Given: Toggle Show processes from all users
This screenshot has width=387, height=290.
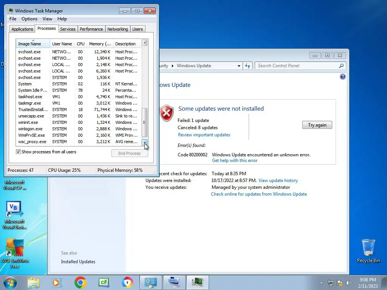Looking at the screenshot, I should pyautogui.click(x=18, y=152).
